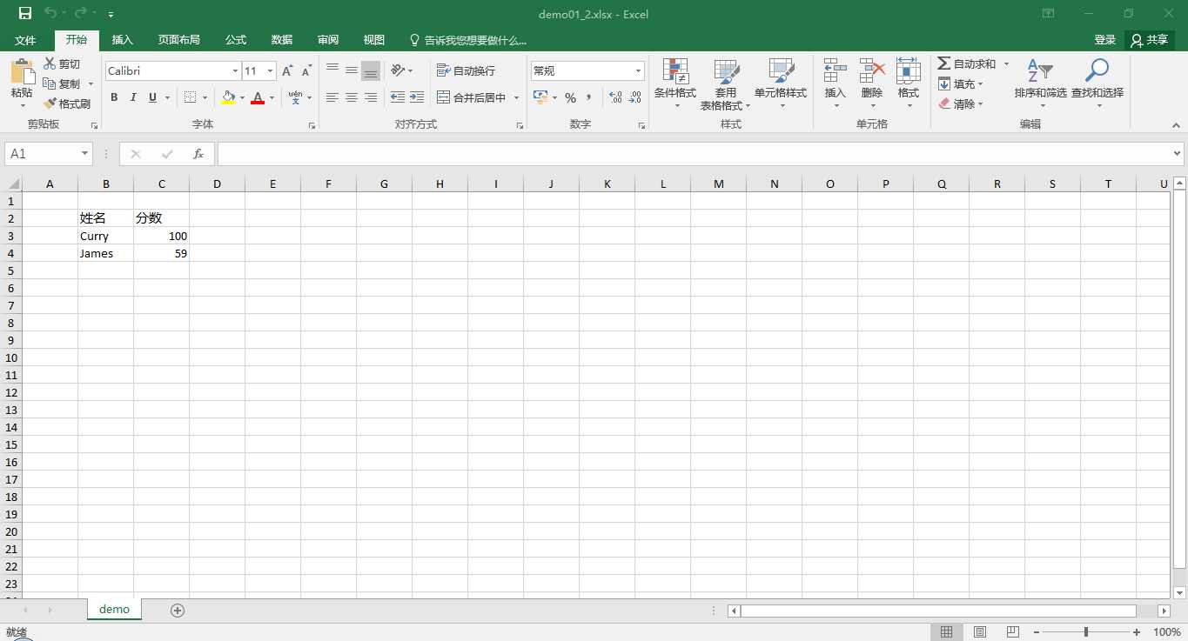Switch to the Page Layout (页面布局) tab
This screenshot has width=1188, height=641.
click(x=178, y=40)
